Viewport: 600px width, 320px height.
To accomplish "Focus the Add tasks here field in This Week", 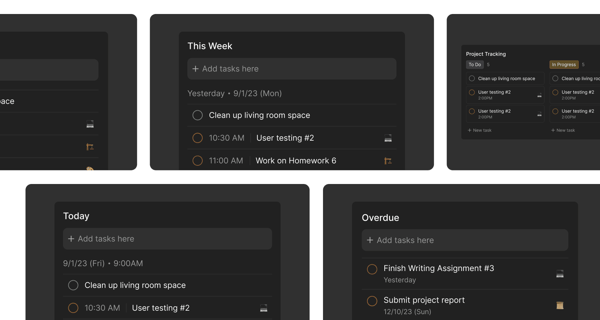I will [x=292, y=69].
